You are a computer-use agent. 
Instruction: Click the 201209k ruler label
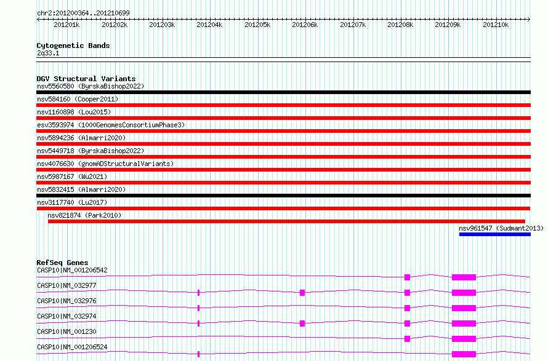click(448, 25)
